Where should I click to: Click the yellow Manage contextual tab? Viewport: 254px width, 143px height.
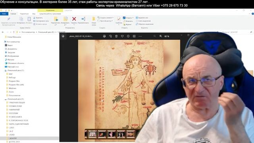tap(50, 10)
